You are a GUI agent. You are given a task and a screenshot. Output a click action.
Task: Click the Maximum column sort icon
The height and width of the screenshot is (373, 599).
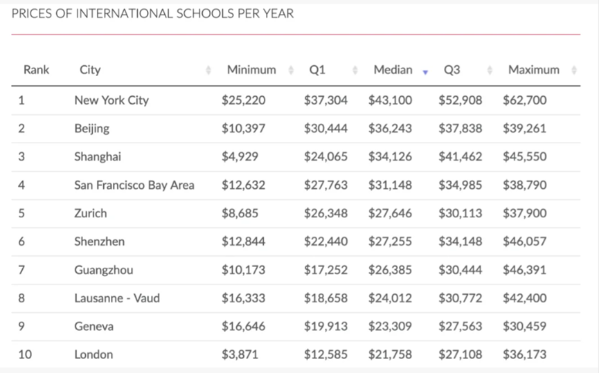[x=574, y=70]
